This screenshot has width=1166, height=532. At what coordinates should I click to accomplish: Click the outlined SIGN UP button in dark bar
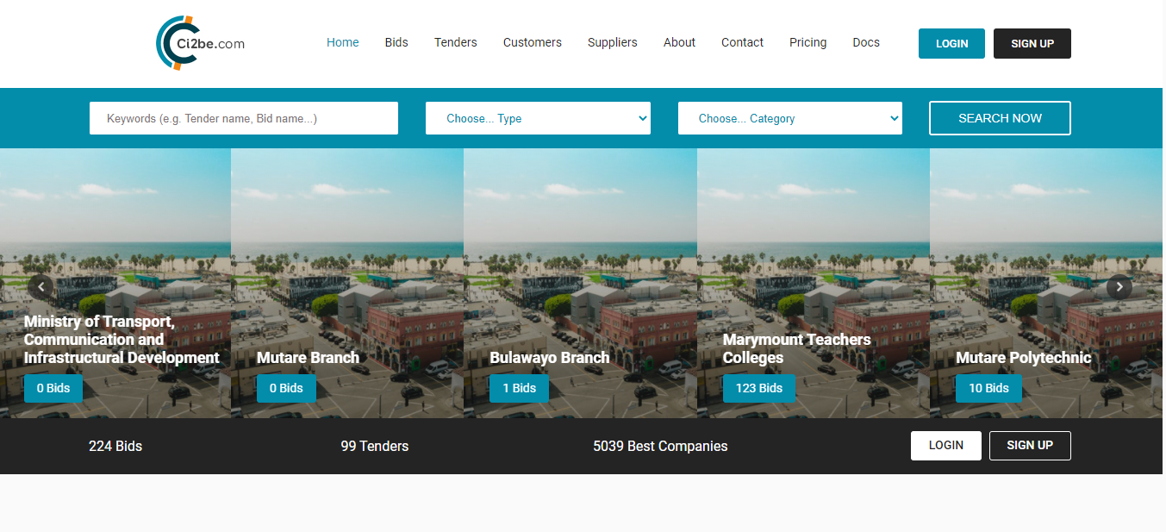(1030, 446)
